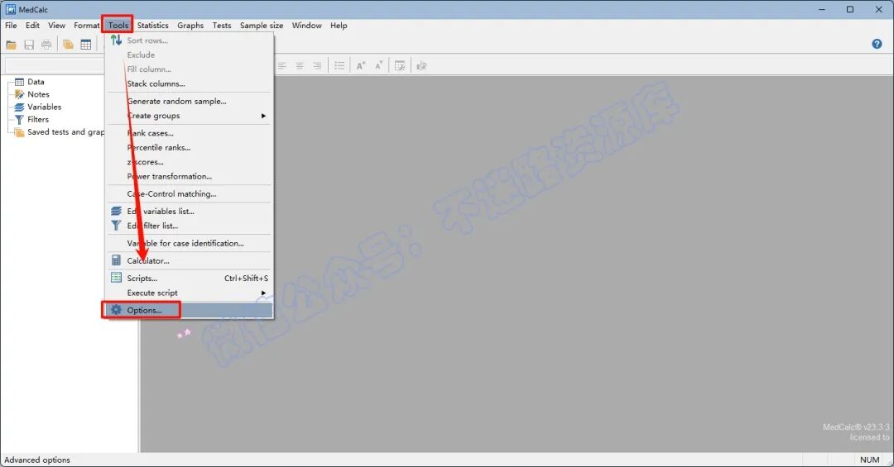Choose Percentile ranks... menu entry
Image resolution: width=894 pixels, height=467 pixels.
point(189,147)
